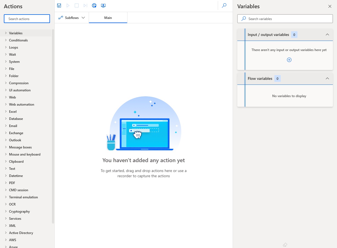The width and height of the screenshot is (337, 248).
Task: Click inside the Search actions field
Action: point(27,18)
